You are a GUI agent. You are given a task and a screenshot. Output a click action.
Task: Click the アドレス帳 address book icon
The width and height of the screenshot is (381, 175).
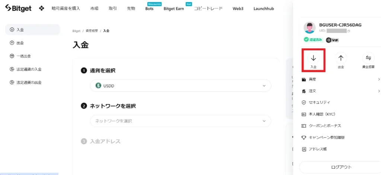point(304,149)
